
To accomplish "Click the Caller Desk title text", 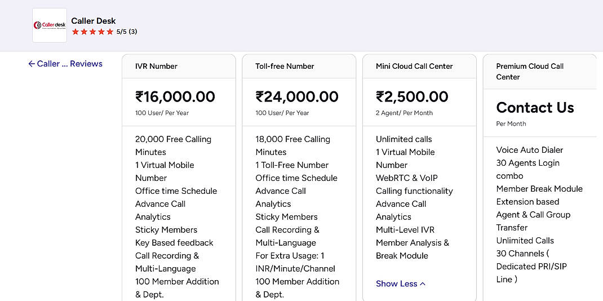I will 94,21.
